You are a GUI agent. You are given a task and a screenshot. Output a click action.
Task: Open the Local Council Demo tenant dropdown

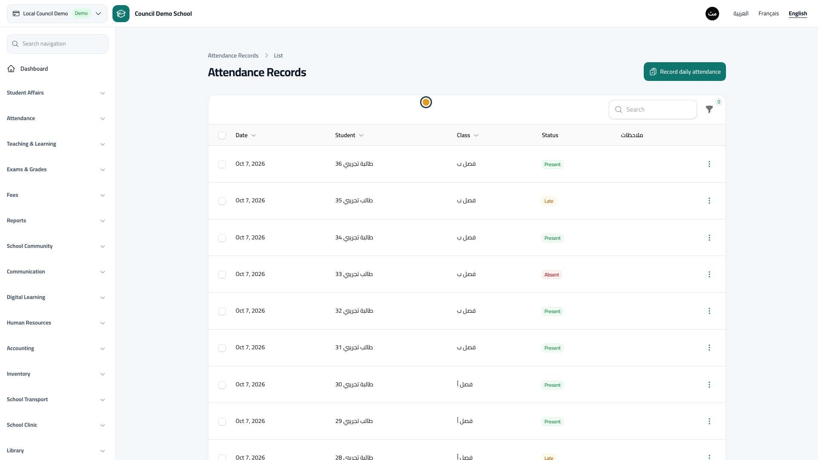(57, 14)
